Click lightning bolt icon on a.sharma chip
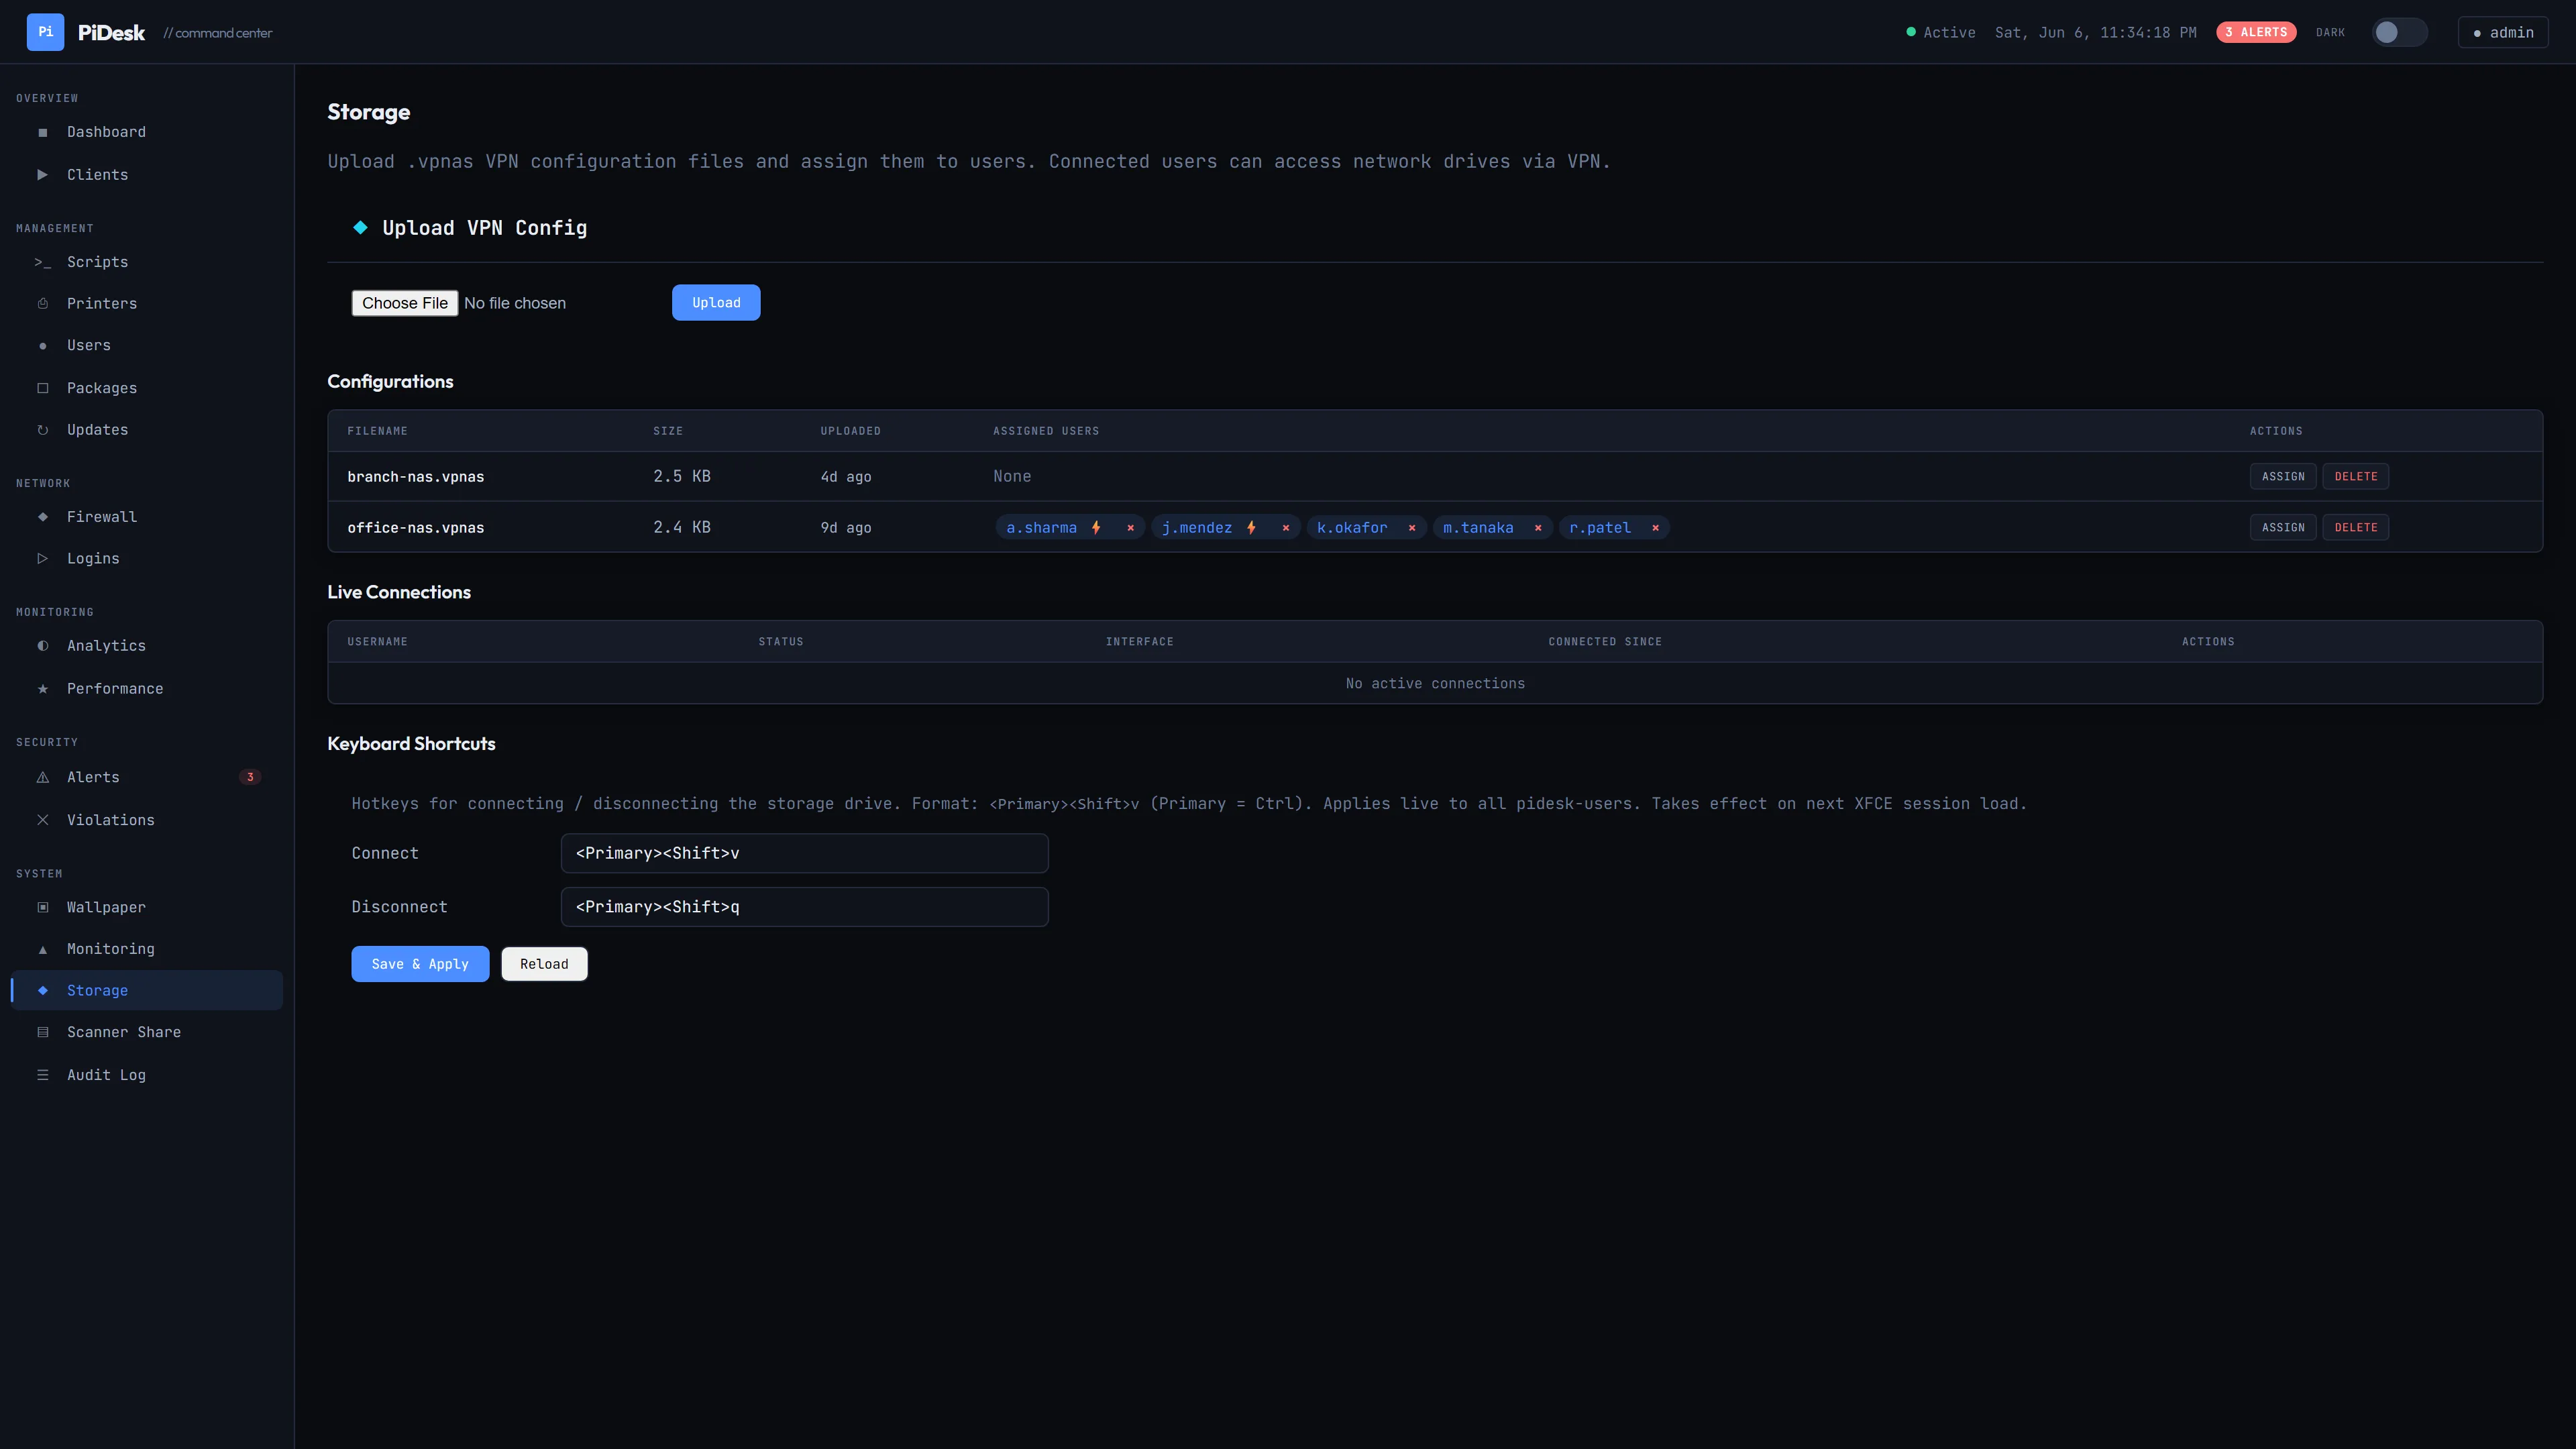This screenshot has width=2576, height=1449. click(x=1096, y=528)
